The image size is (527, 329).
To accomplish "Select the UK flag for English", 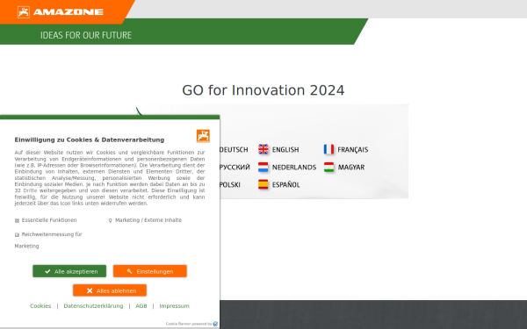I will tap(263, 149).
